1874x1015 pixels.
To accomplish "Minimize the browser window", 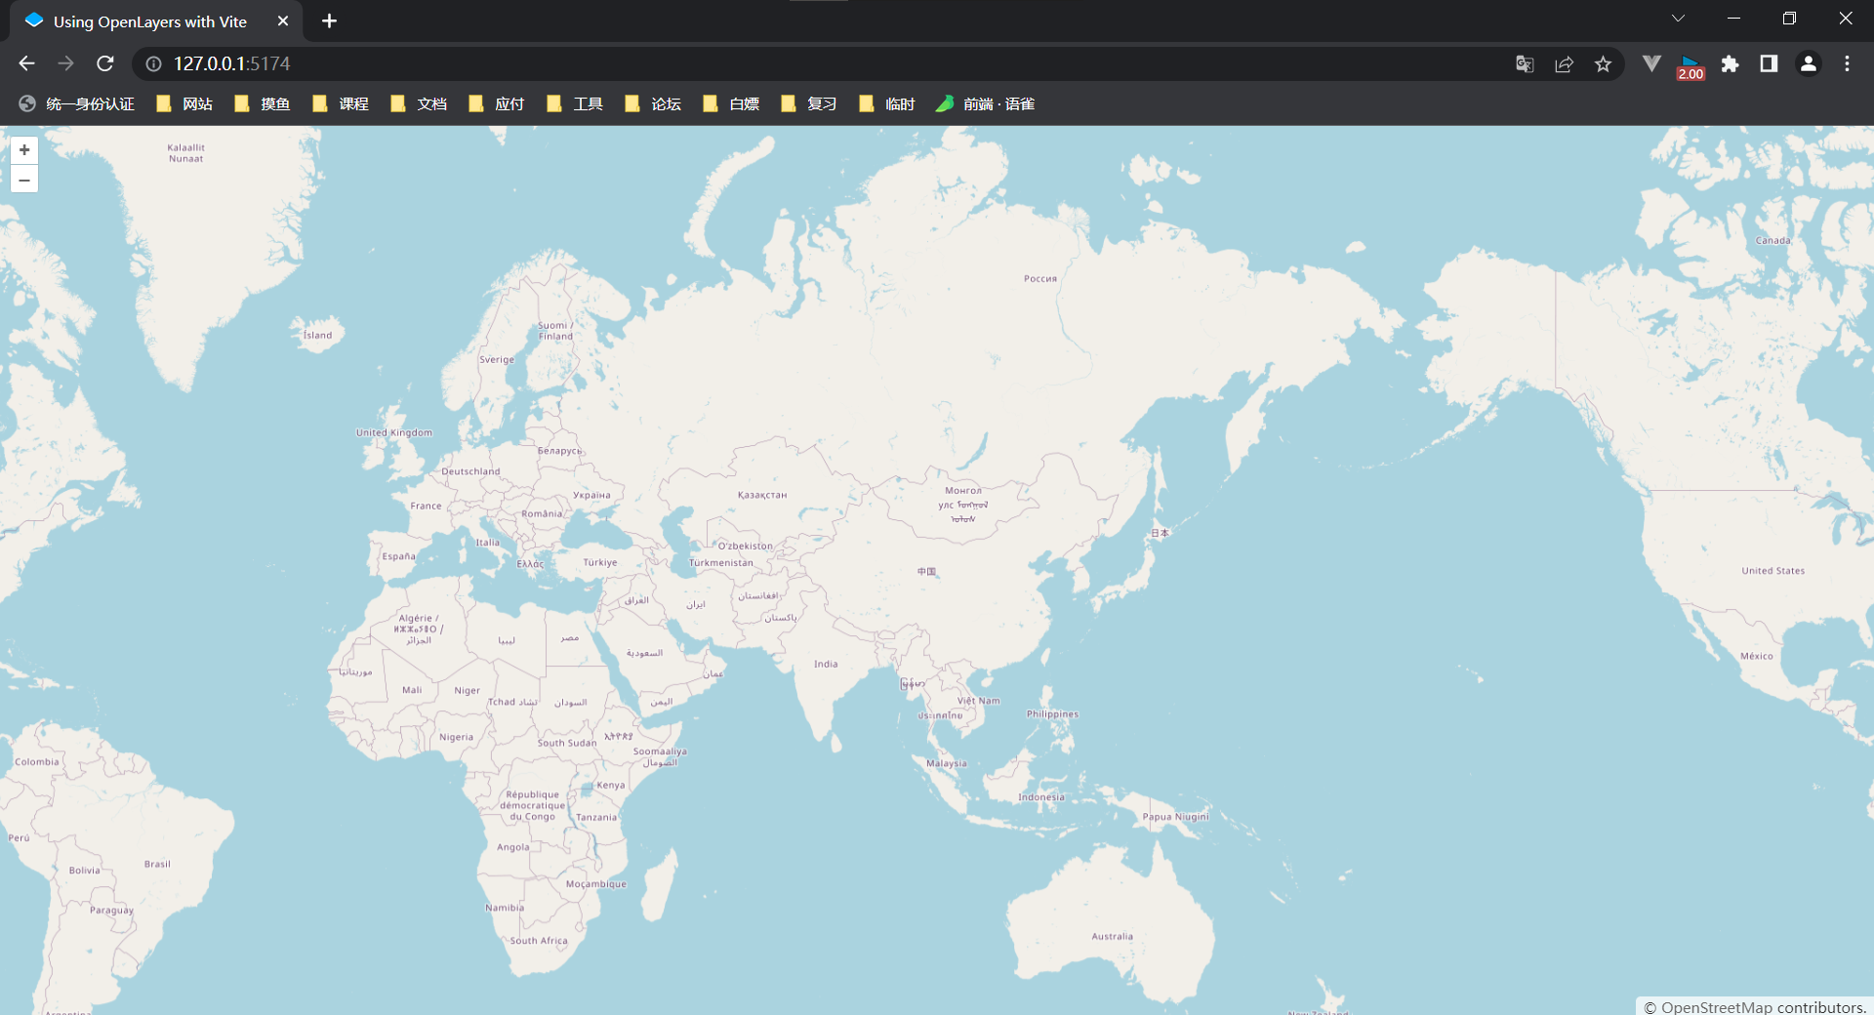I will [x=1733, y=19].
